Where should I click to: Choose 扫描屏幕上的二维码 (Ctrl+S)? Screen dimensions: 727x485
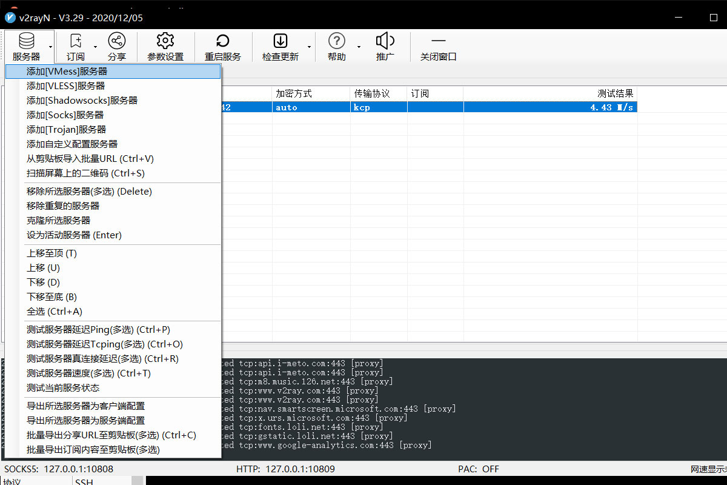click(113, 173)
